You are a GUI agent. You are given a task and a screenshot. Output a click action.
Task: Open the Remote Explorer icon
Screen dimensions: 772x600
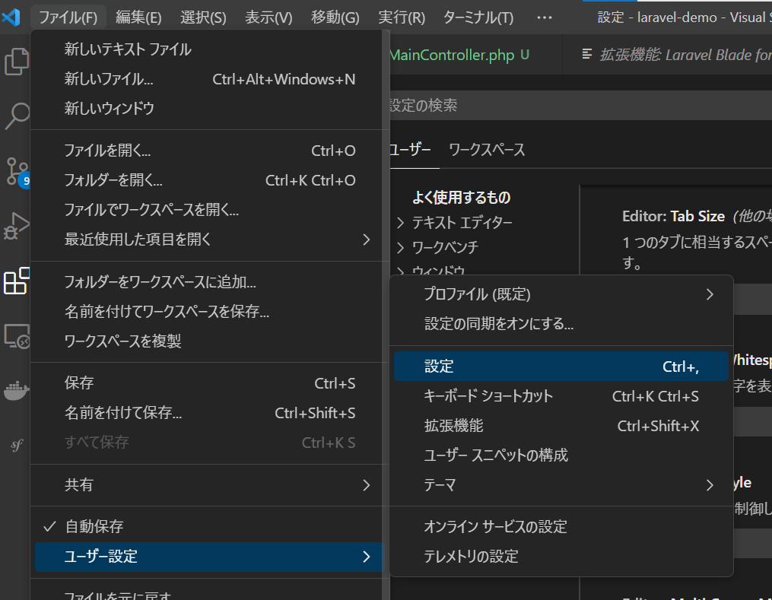[x=17, y=336]
